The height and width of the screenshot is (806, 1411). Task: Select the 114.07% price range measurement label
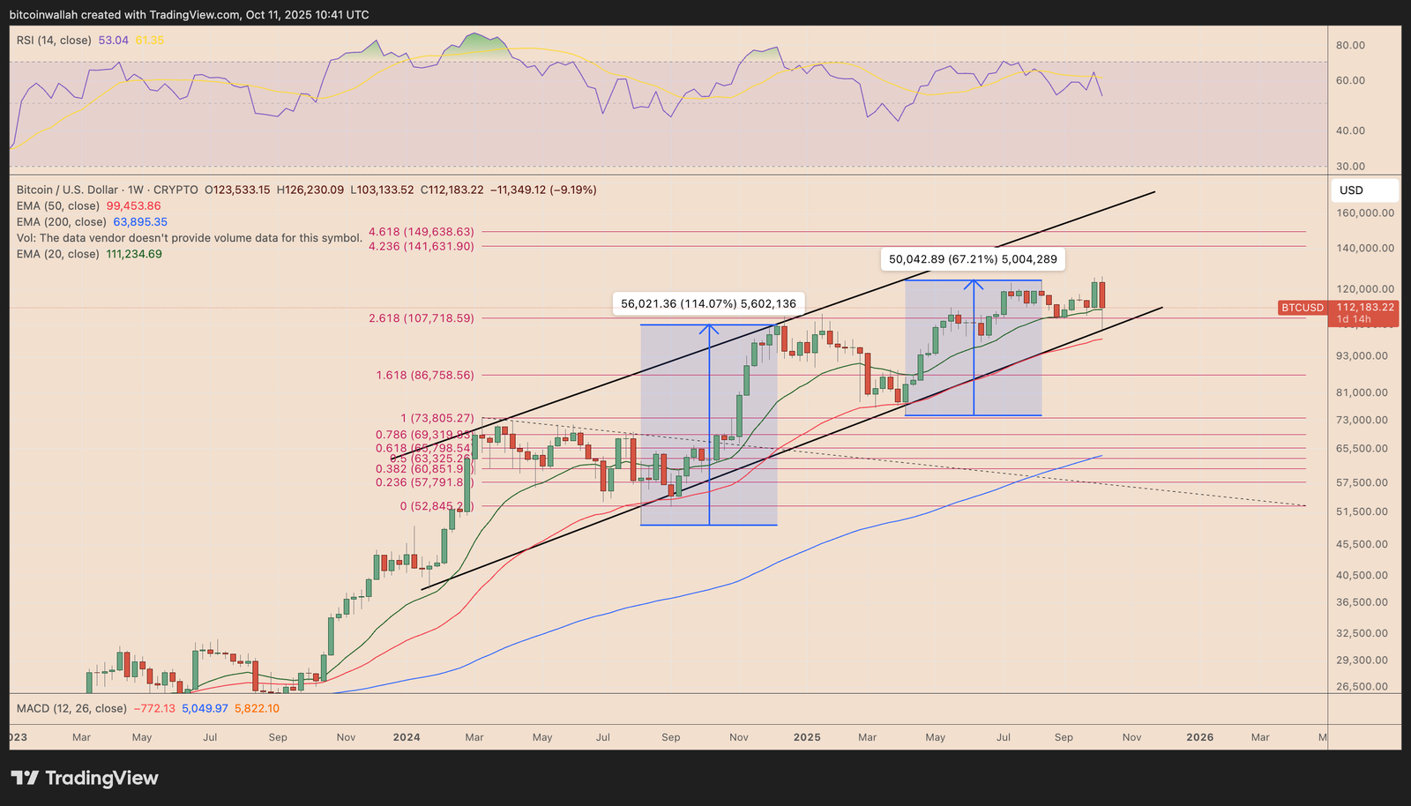[x=708, y=304]
